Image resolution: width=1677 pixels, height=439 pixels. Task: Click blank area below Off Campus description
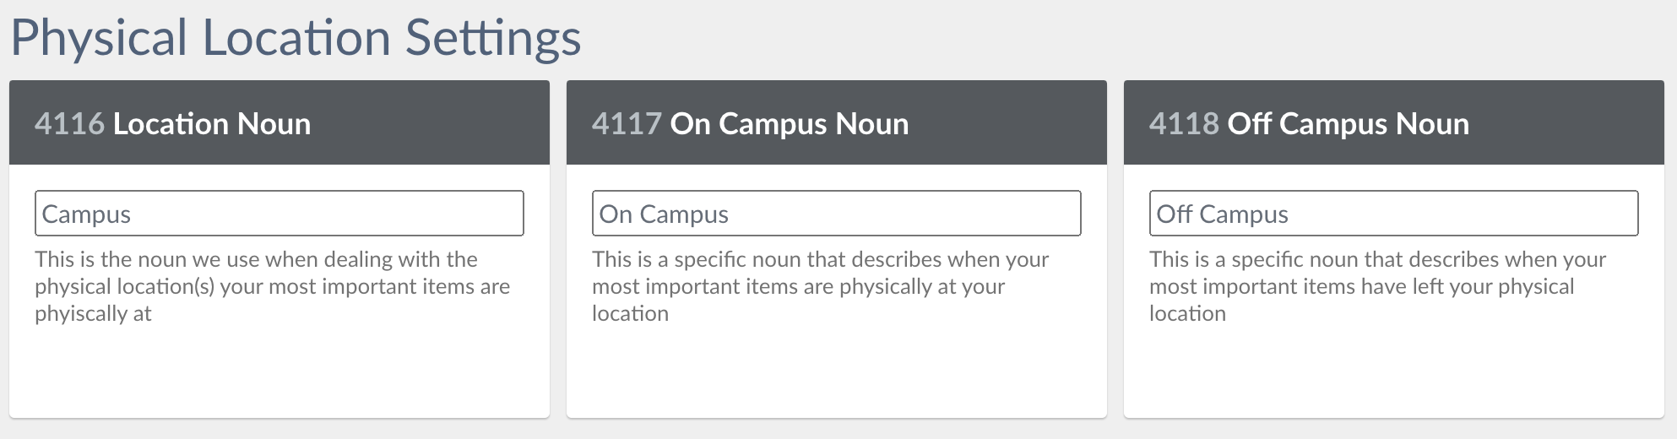pos(1393,371)
